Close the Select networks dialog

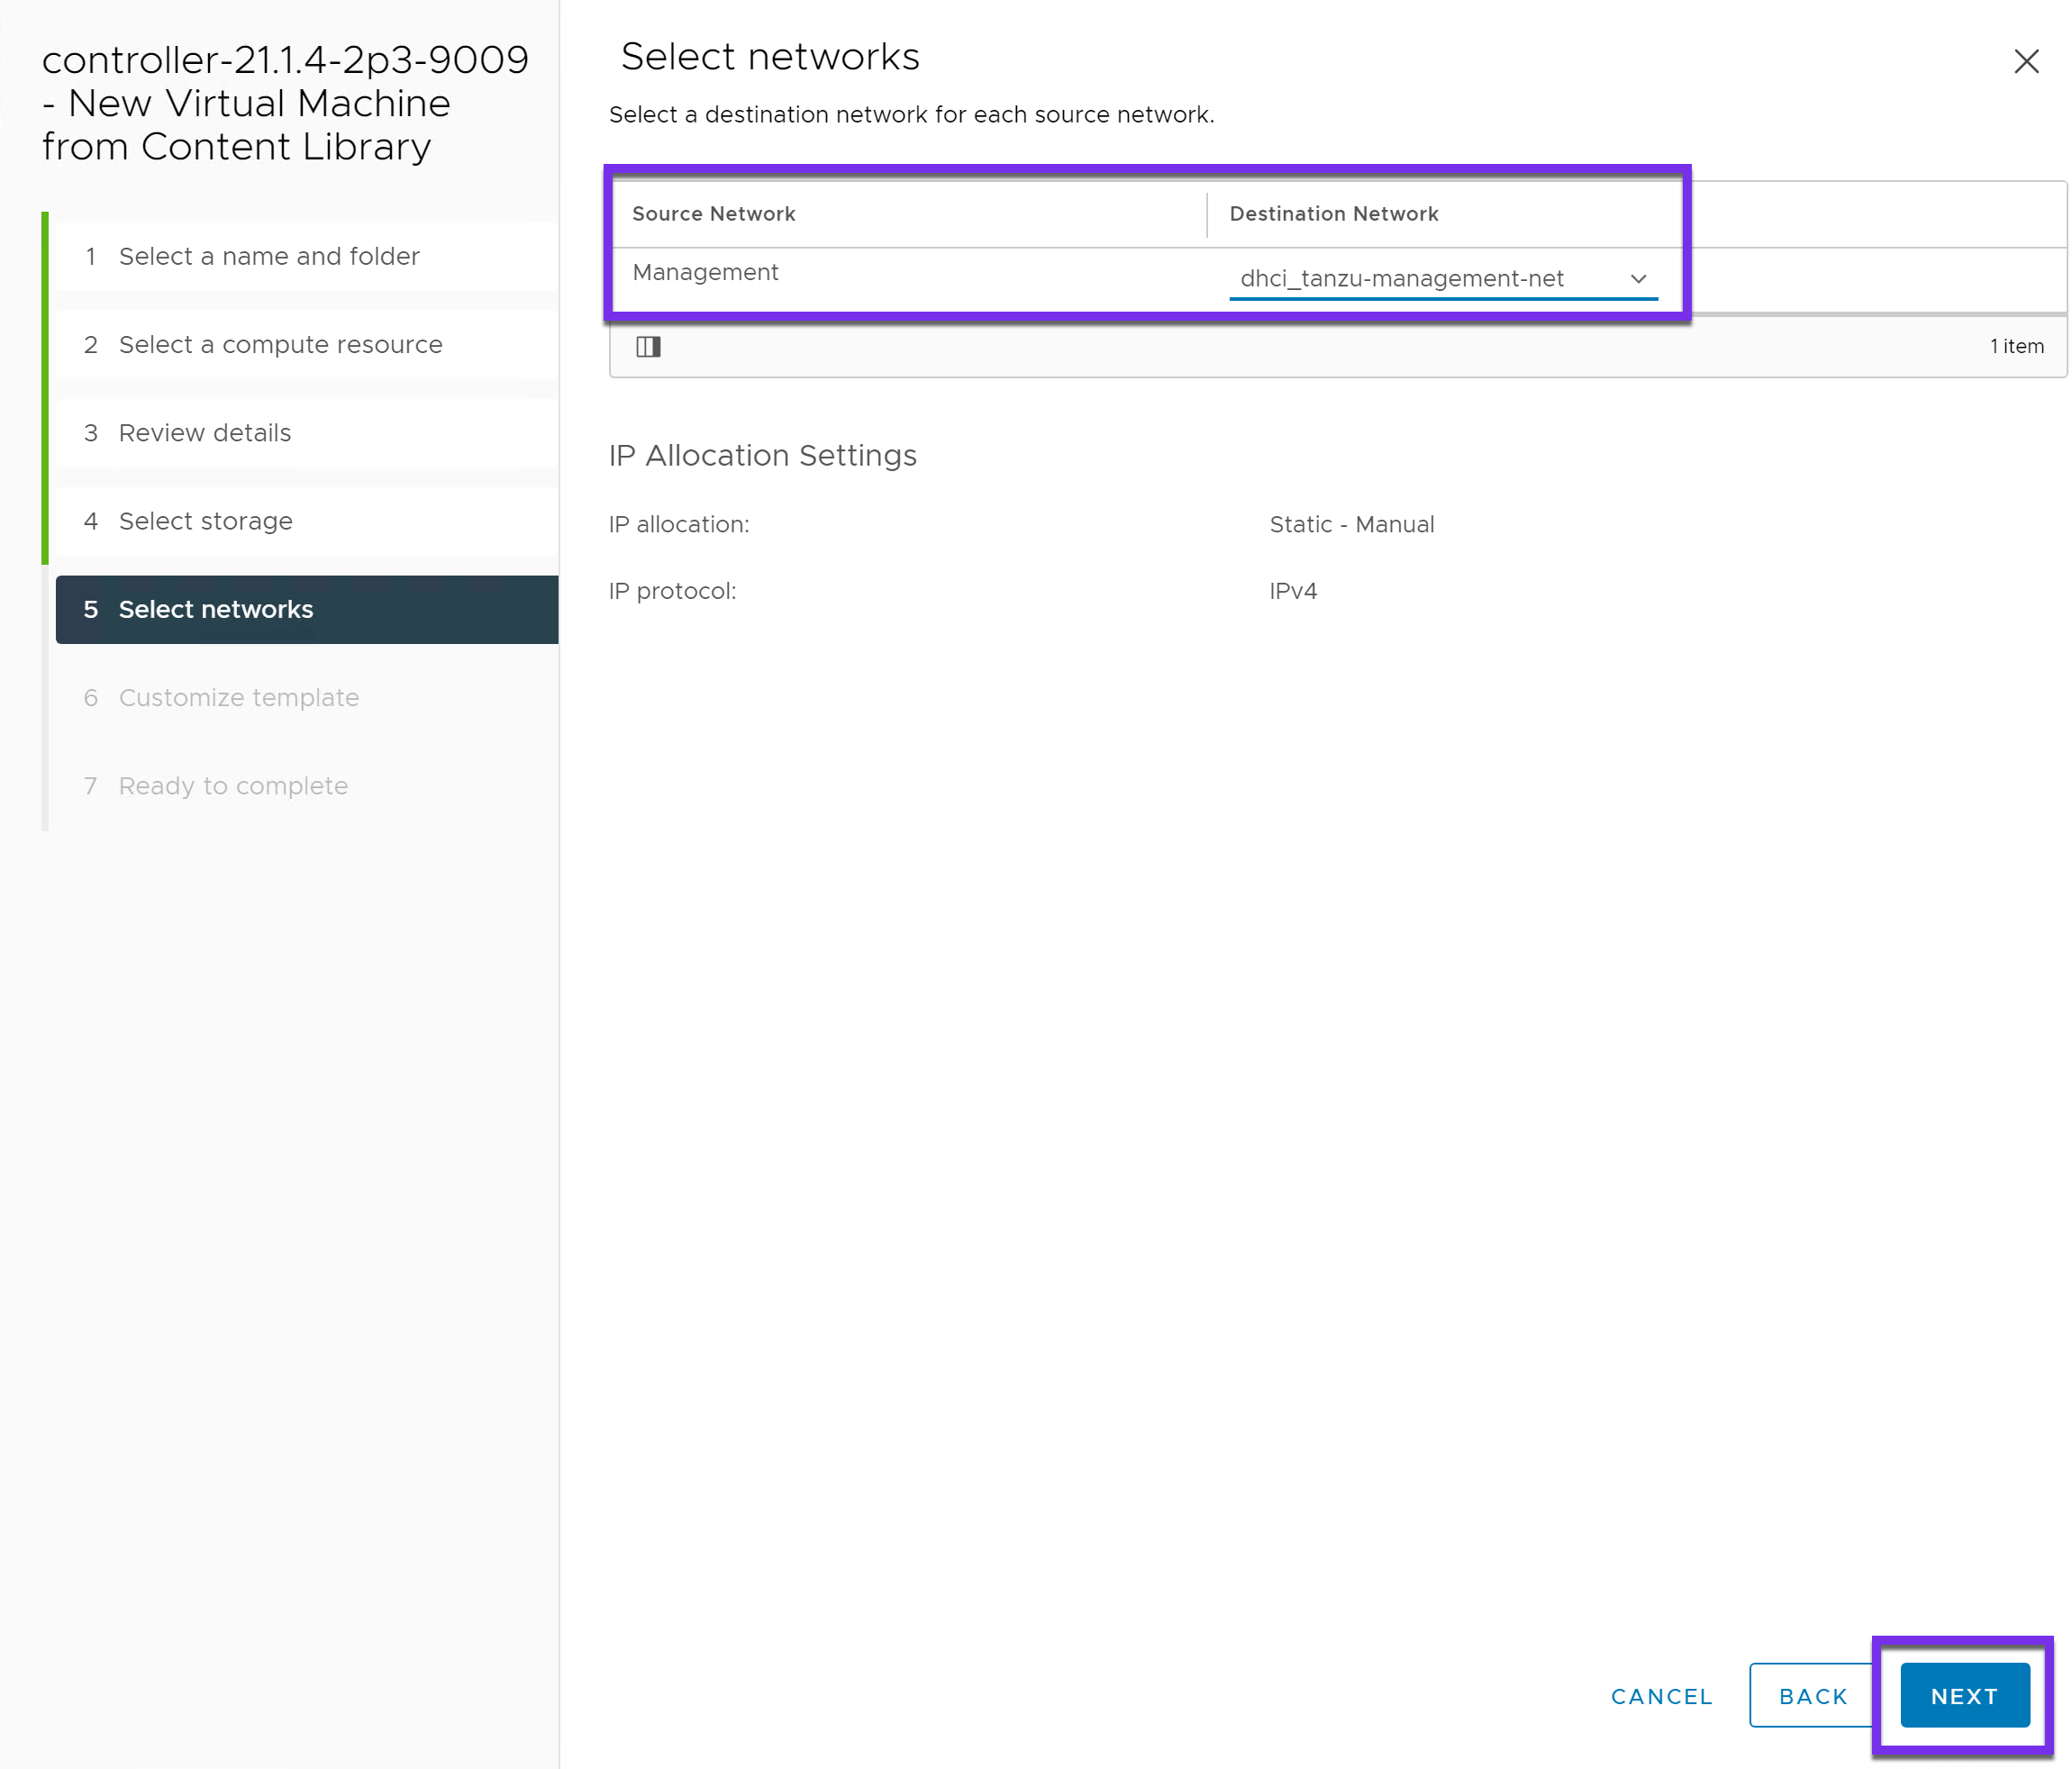tap(2026, 61)
